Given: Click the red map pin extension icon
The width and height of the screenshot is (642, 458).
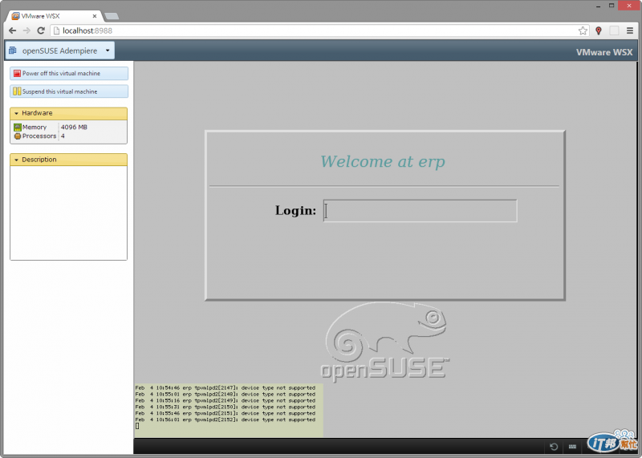Looking at the screenshot, I should pyautogui.click(x=599, y=30).
